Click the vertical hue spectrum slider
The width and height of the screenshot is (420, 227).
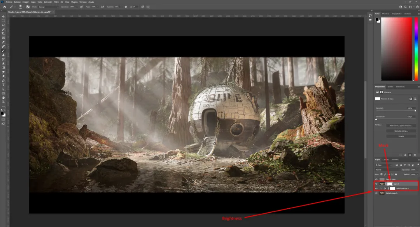pos(416,49)
